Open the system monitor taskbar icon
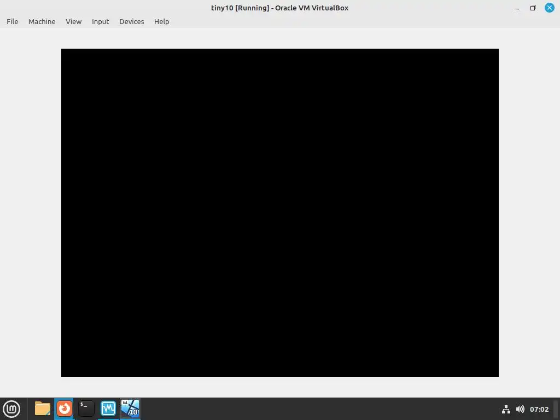The height and width of the screenshot is (420, 560). pos(108,409)
